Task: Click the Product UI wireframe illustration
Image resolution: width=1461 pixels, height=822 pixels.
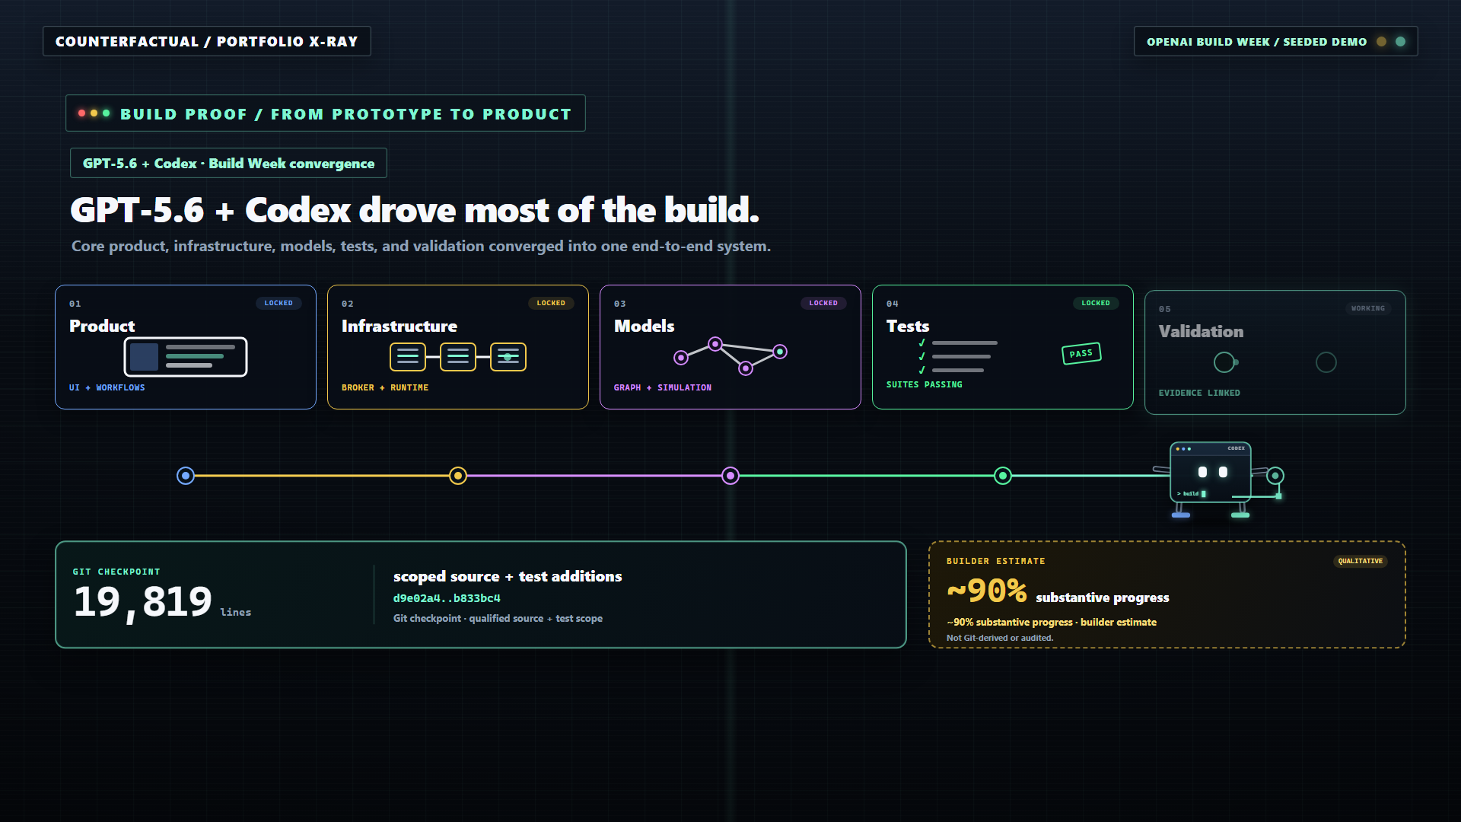Action: click(186, 356)
